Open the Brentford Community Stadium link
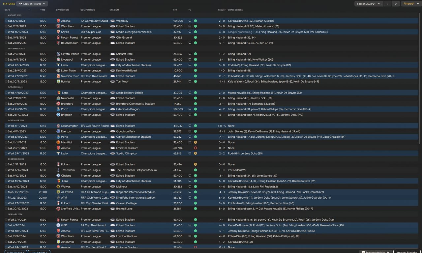The height and width of the screenshot is (253, 422). pyautogui.click(x=136, y=104)
